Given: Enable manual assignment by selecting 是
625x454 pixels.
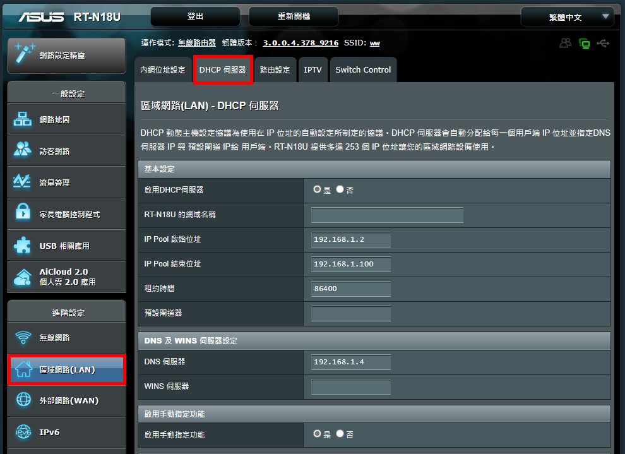Looking at the screenshot, I should [318, 434].
